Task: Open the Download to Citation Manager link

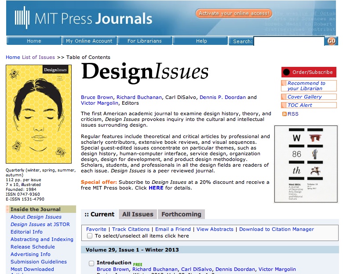Action: pyautogui.click(x=277, y=229)
